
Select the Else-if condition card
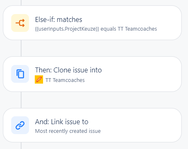(x=92, y=23)
